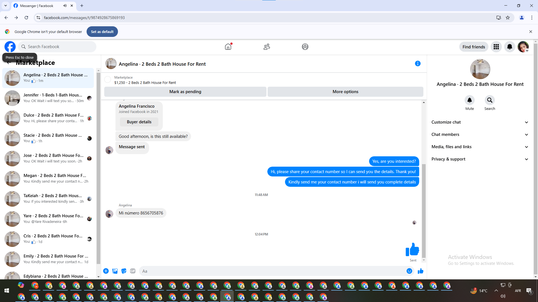Attach a photo or file in composer
The image size is (538, 302).
click(x=115, y=271)
